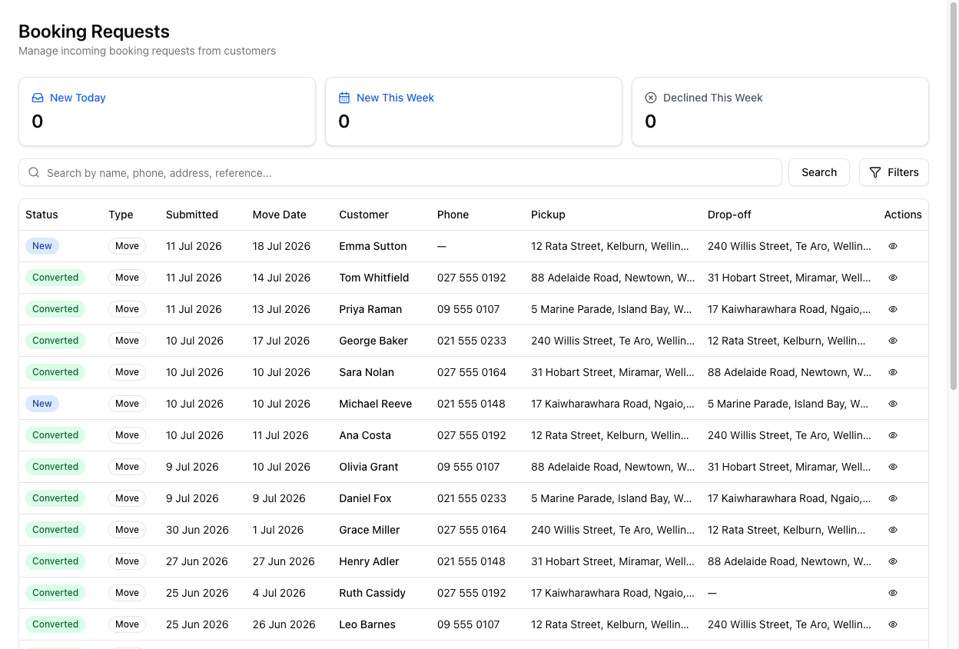View Daniel Fox's request eye icon
959x649 pixels.
click(x=893, y=498)
